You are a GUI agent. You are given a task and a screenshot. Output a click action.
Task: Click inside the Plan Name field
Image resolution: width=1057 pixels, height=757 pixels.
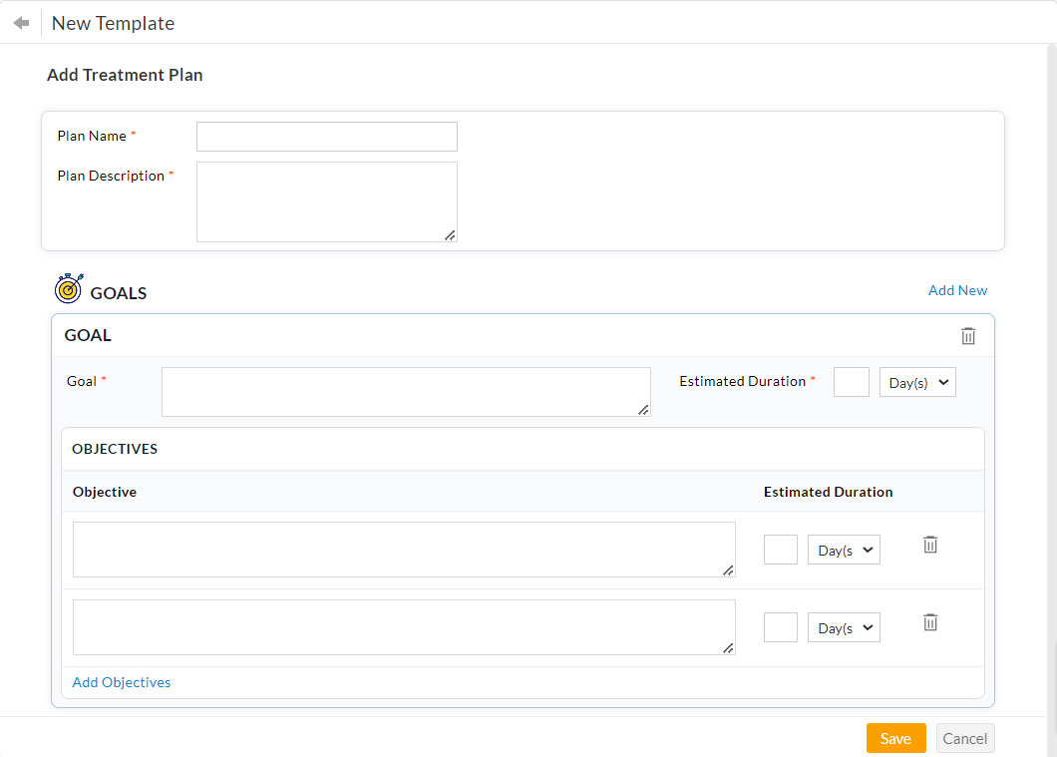click(x=326, y=136)
